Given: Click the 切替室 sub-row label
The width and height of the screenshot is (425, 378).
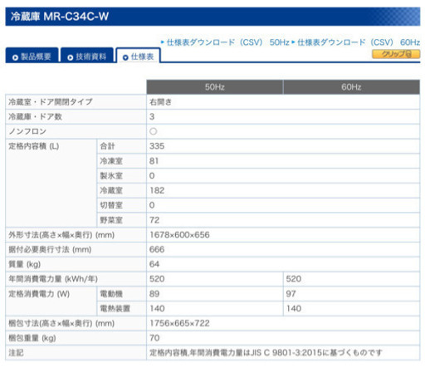Looking at the screenshot, I should coord(111,205).
